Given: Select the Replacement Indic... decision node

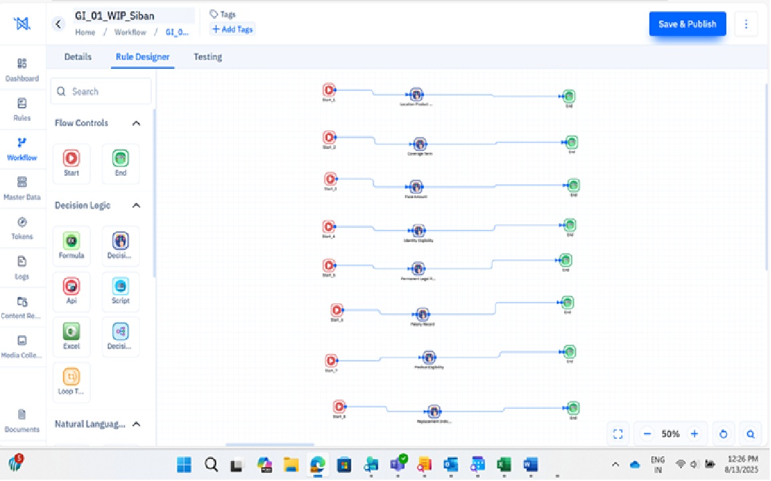Looking at the screenshot, I should (x=434, y=412).
